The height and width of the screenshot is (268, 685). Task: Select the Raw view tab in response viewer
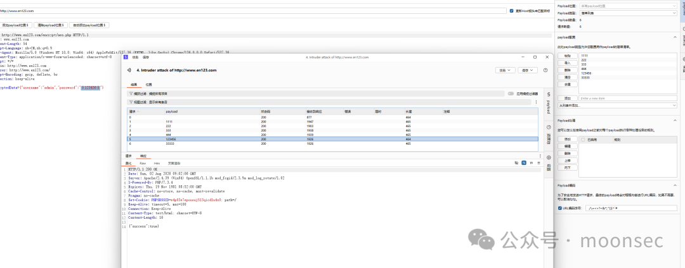point(143,163)
